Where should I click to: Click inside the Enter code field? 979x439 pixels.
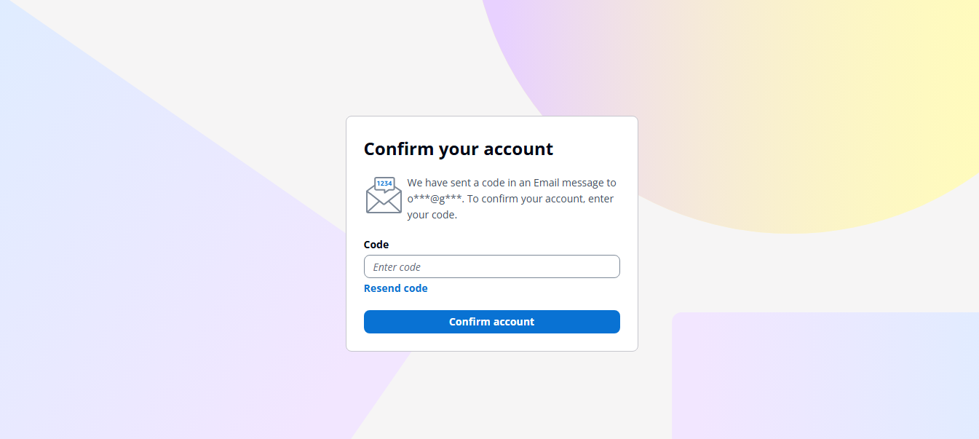(x=492, y=266)
